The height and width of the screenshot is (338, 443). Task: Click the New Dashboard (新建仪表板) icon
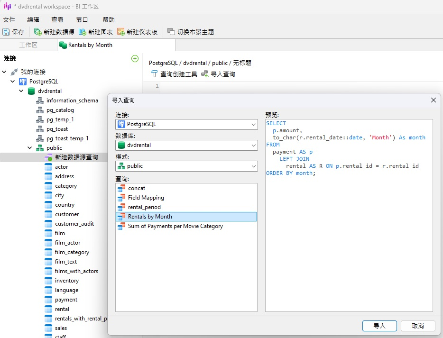(x=120, y=32)
